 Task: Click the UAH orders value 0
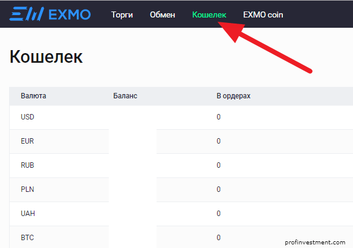(218, 214)
